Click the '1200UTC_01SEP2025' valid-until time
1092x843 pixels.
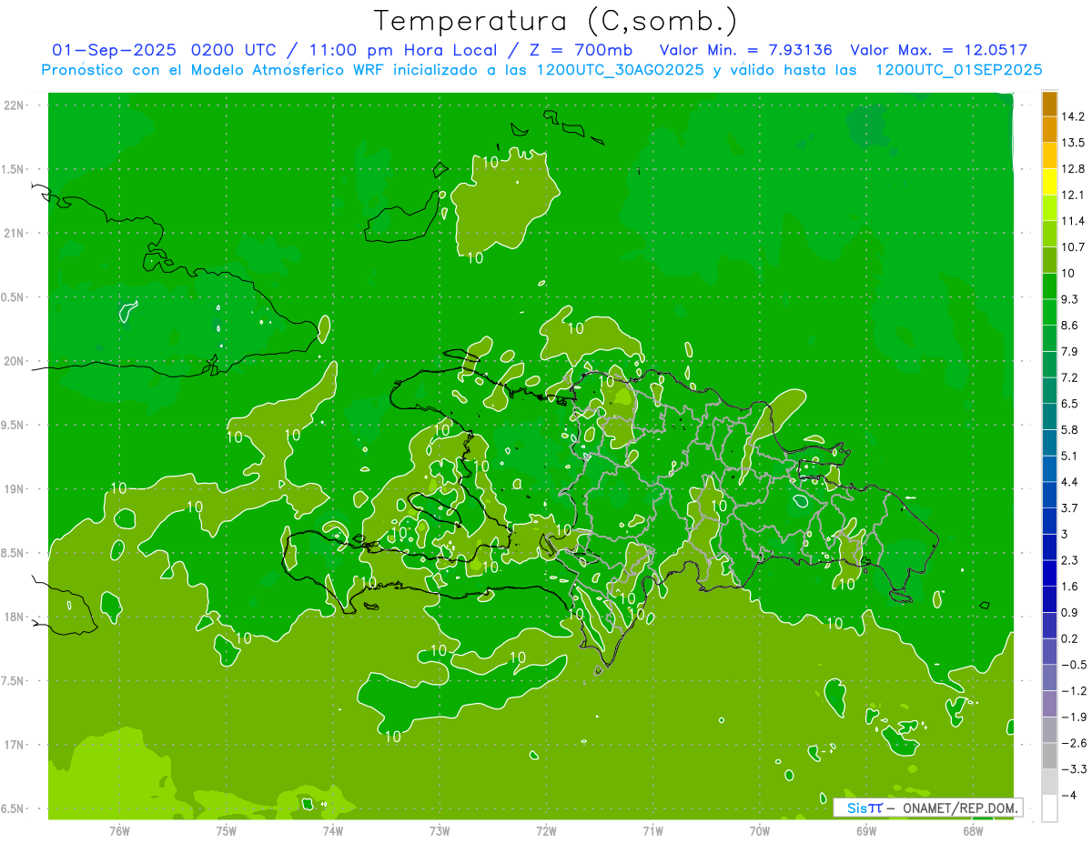958,70
